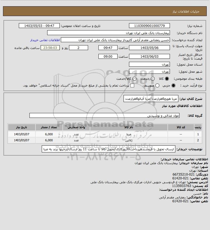Choose the جزیی purchase process option

tap(173, 85)
